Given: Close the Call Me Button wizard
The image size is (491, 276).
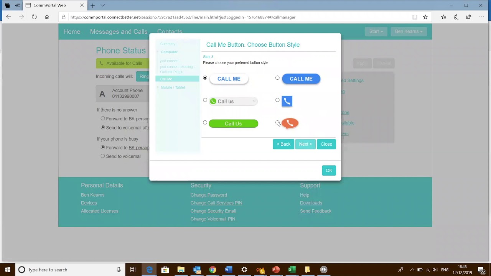Looking at the screenshot, I should (x=326, y=144).
